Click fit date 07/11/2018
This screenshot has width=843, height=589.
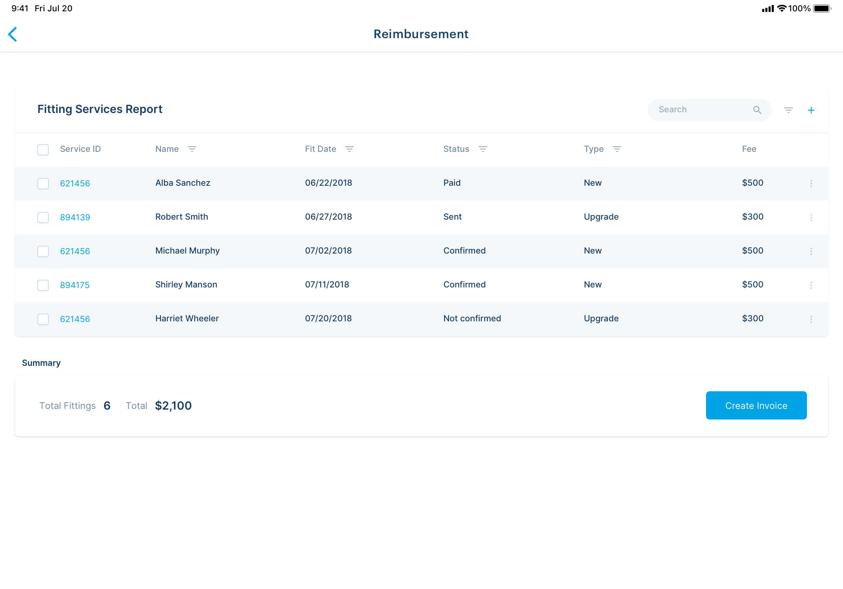(327, 285)
